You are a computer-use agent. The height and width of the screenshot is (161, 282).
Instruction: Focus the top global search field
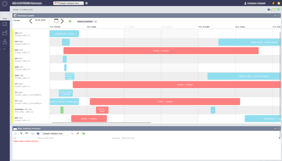(x=70, y=3)
